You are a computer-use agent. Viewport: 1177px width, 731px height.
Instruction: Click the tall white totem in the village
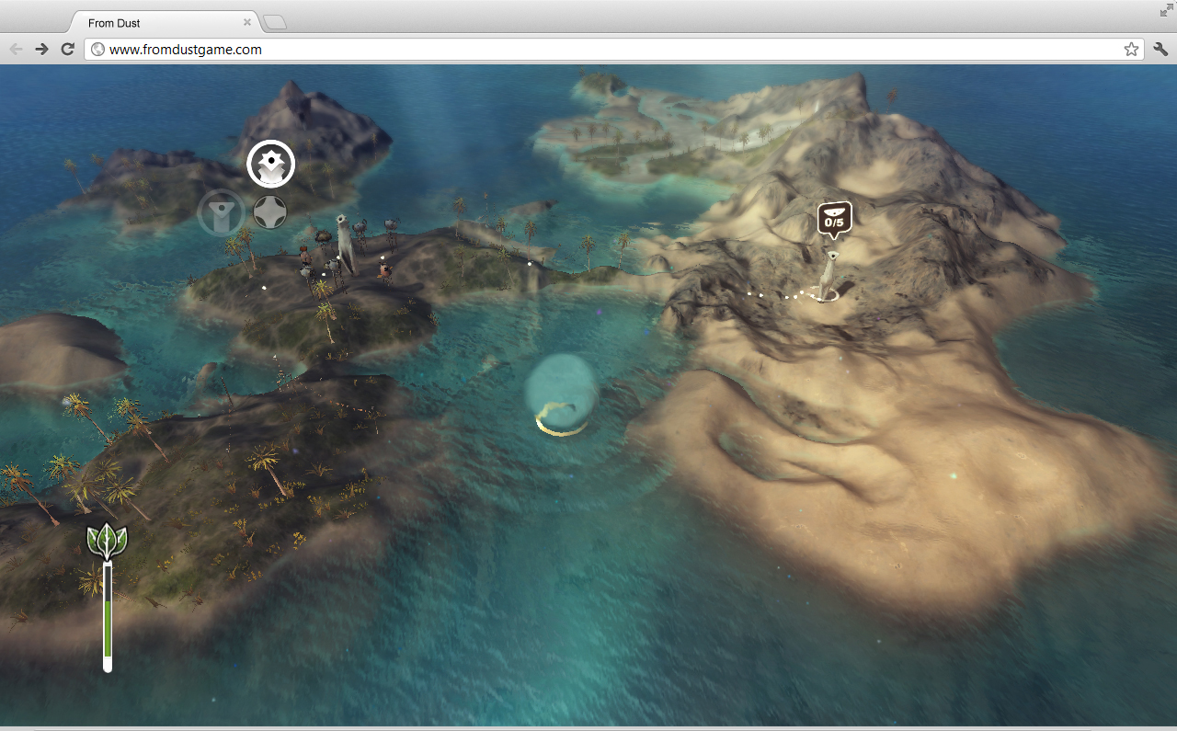(344, 243)
